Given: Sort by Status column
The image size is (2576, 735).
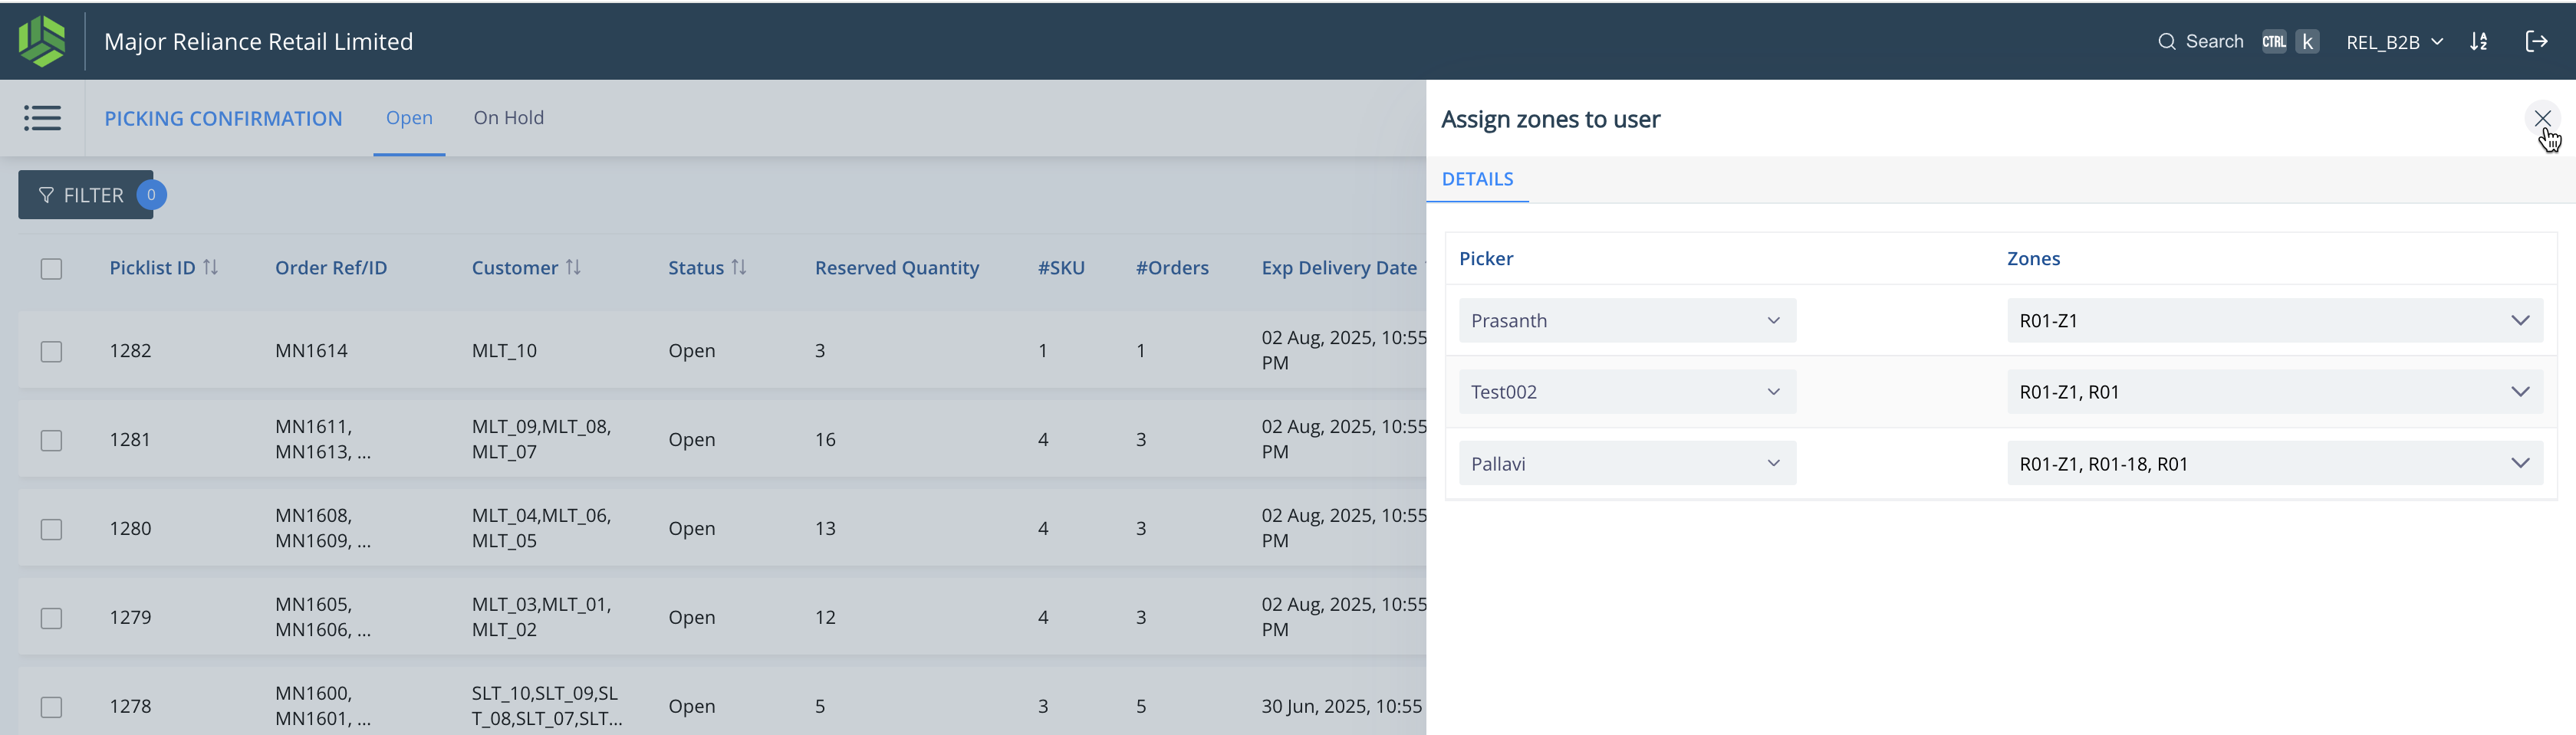Looking at the screenshot, I should pos(739,267).
